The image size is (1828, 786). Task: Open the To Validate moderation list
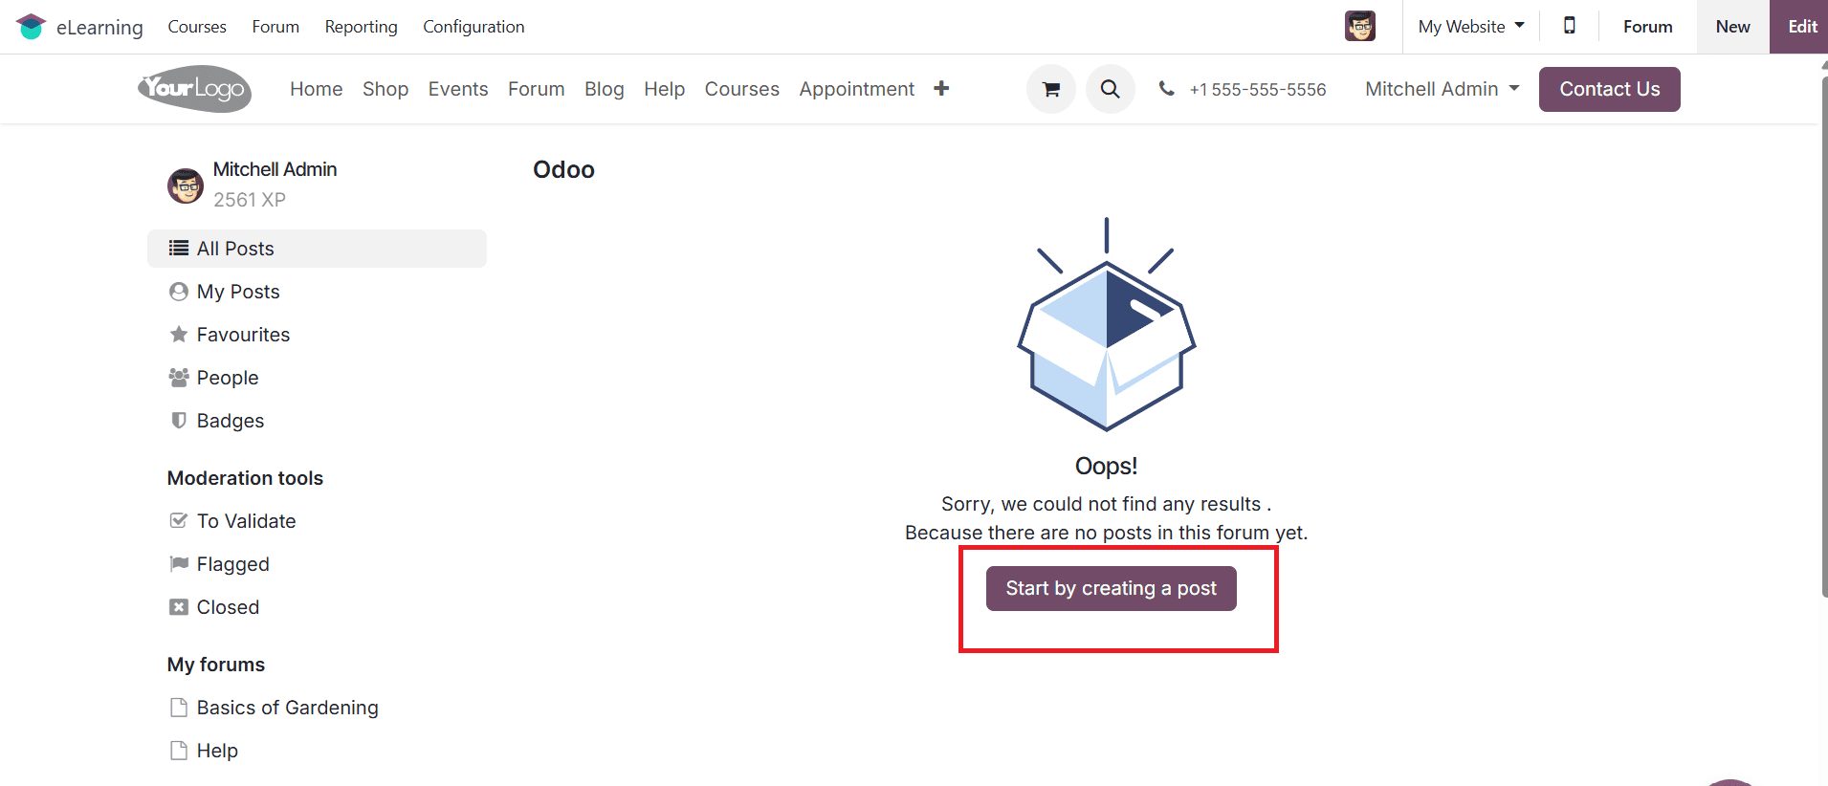pyautogui.click(x=246, y=521)
